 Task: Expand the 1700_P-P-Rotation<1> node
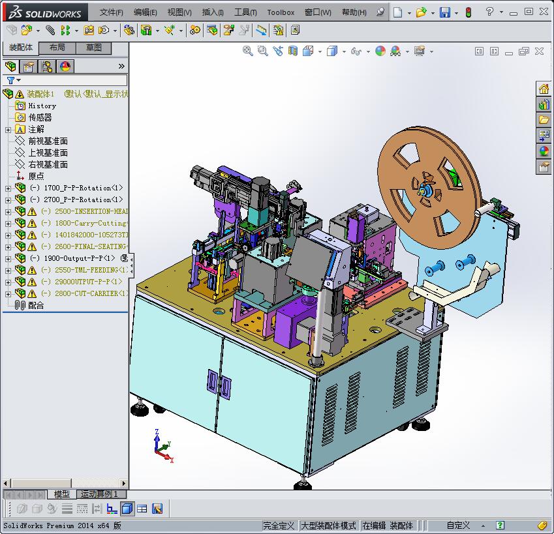8,188
